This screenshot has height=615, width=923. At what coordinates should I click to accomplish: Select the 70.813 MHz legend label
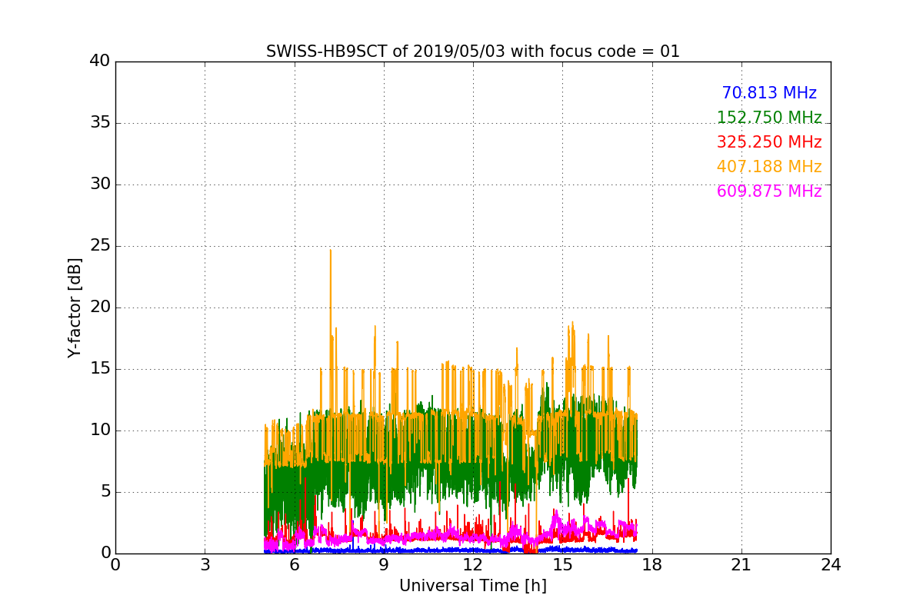tap(769, 93)
